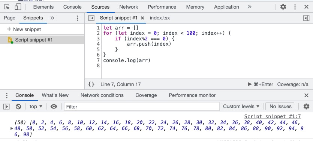313x141 pixels.
Task: Open the top context dropdown
Action: 36,107
